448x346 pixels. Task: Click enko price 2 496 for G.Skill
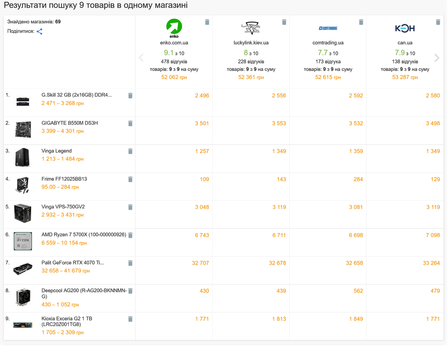pos(202,96)
